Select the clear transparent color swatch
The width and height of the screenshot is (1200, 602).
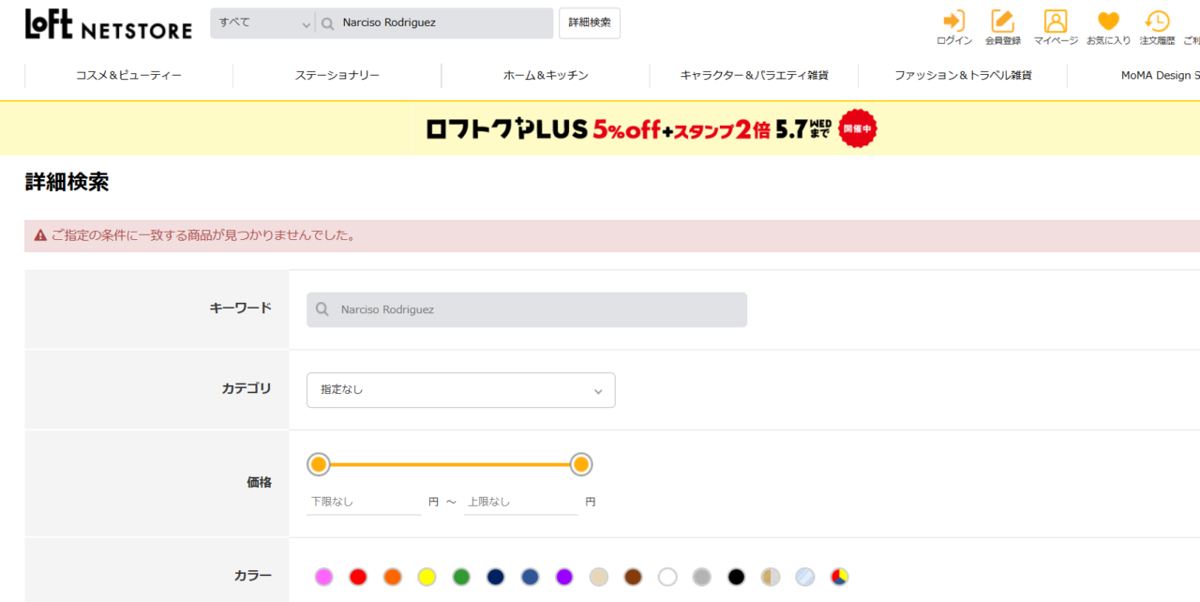click(805, 577)
